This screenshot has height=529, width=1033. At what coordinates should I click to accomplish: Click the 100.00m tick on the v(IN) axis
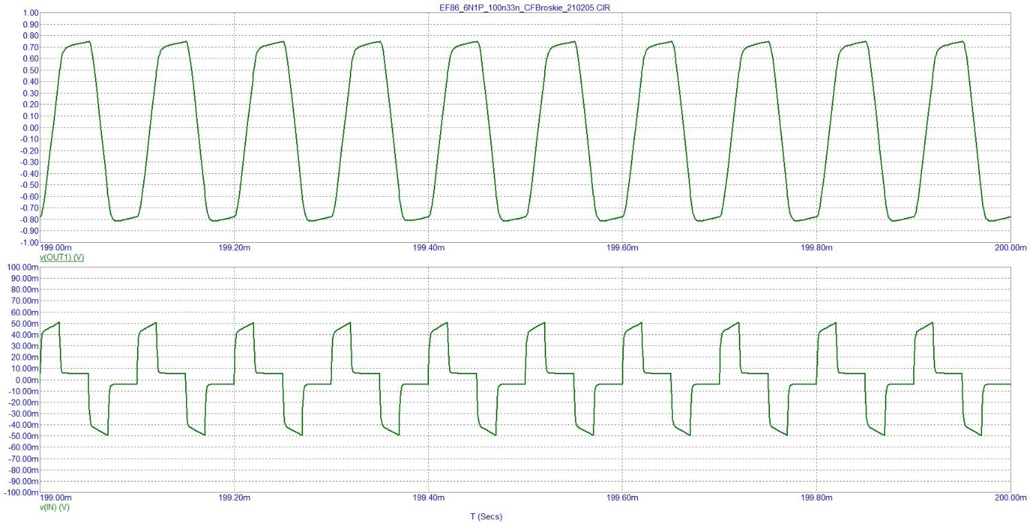tap(23, 266)
